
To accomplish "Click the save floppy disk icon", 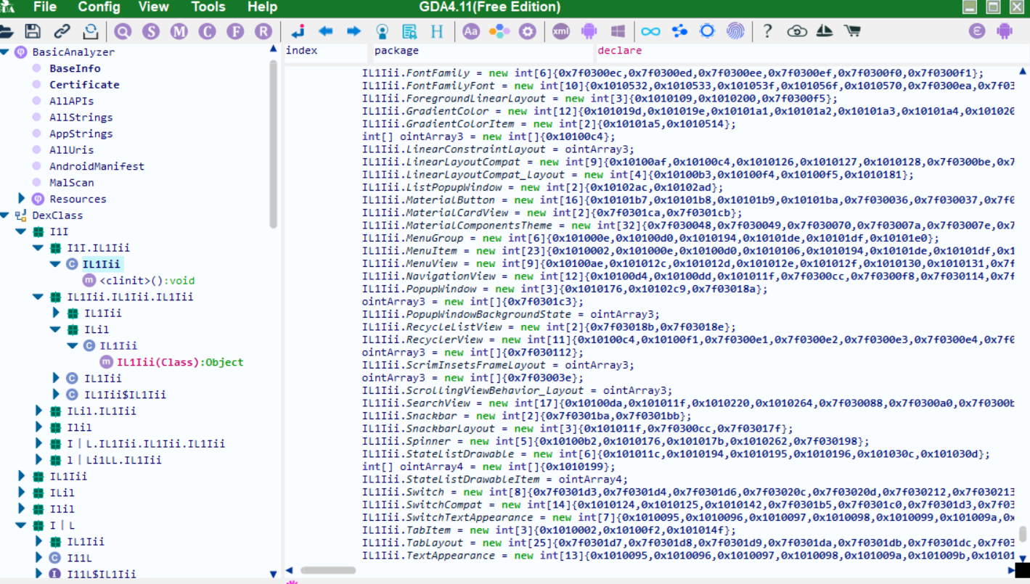I will (33, 31).
